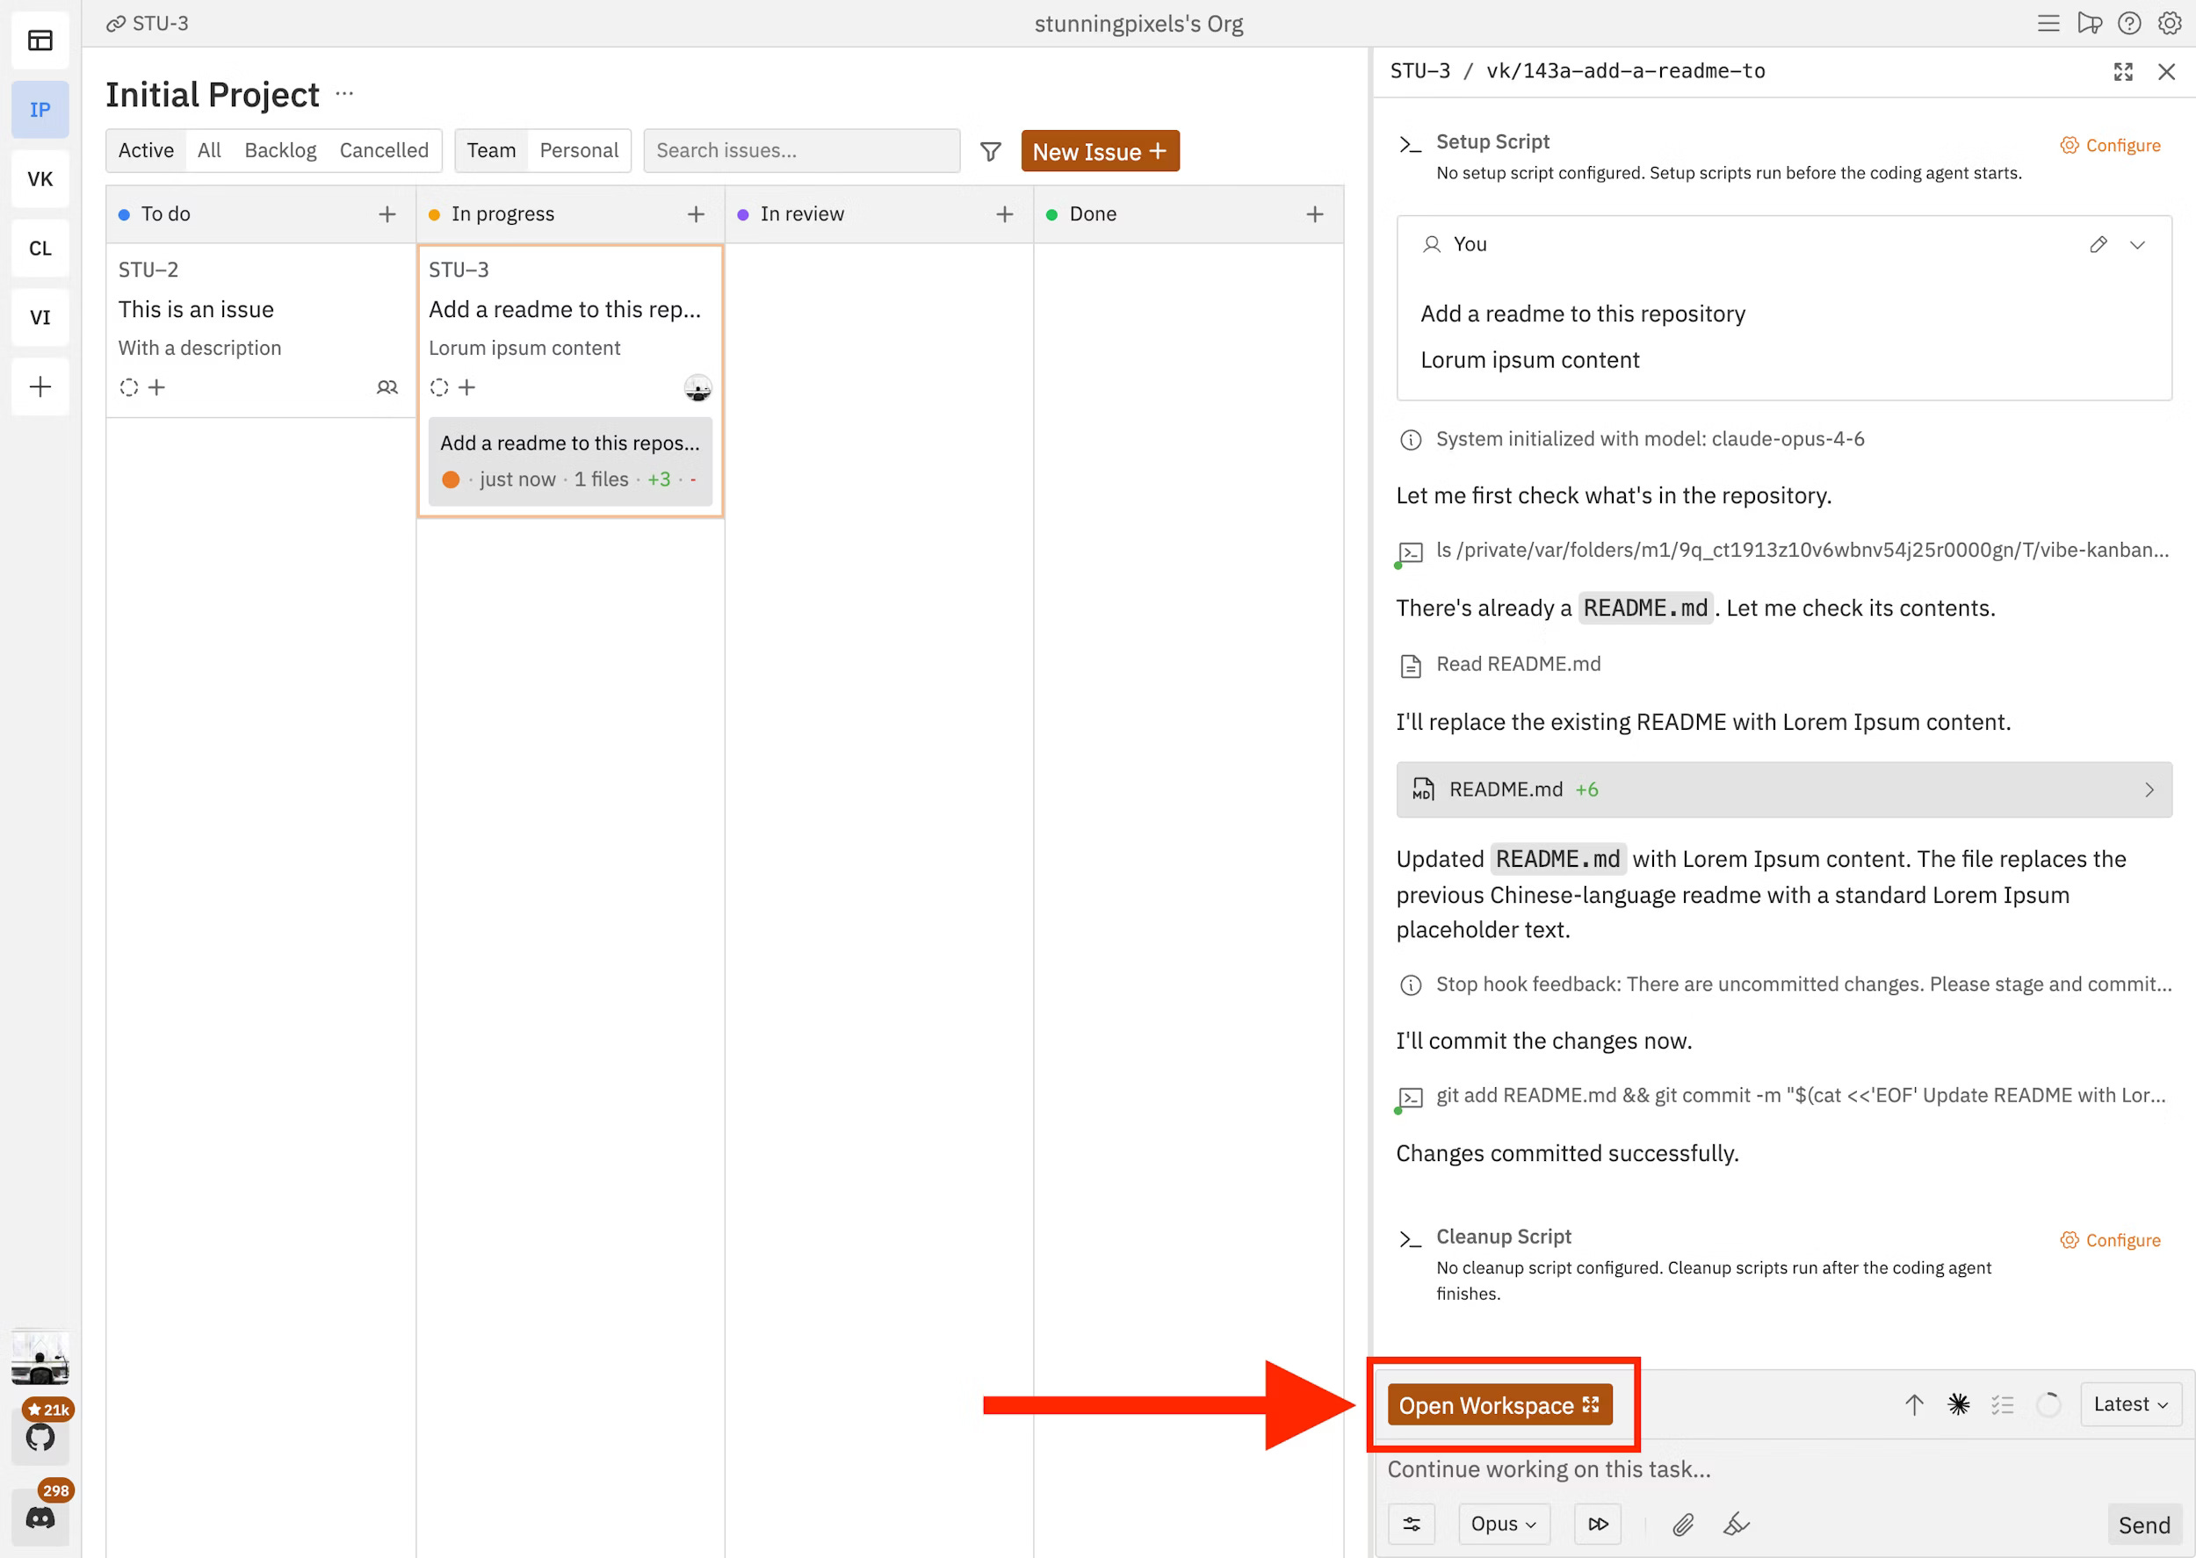Viewport: 2196px width, 1558px height.
Task: Expand the README.md +6 diff row
Action: [1783, 790]
